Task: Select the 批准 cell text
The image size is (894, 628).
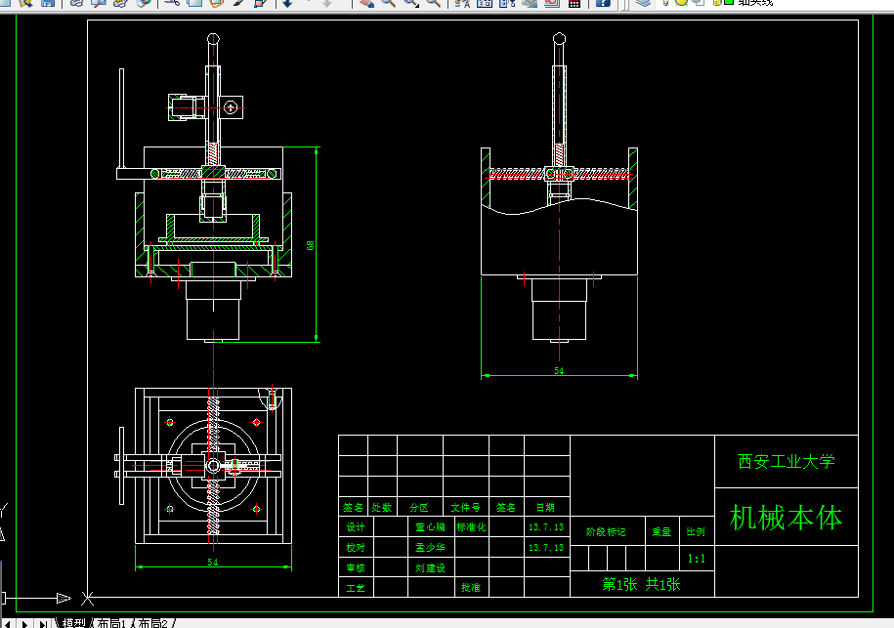Action: [x=471, y=588]
